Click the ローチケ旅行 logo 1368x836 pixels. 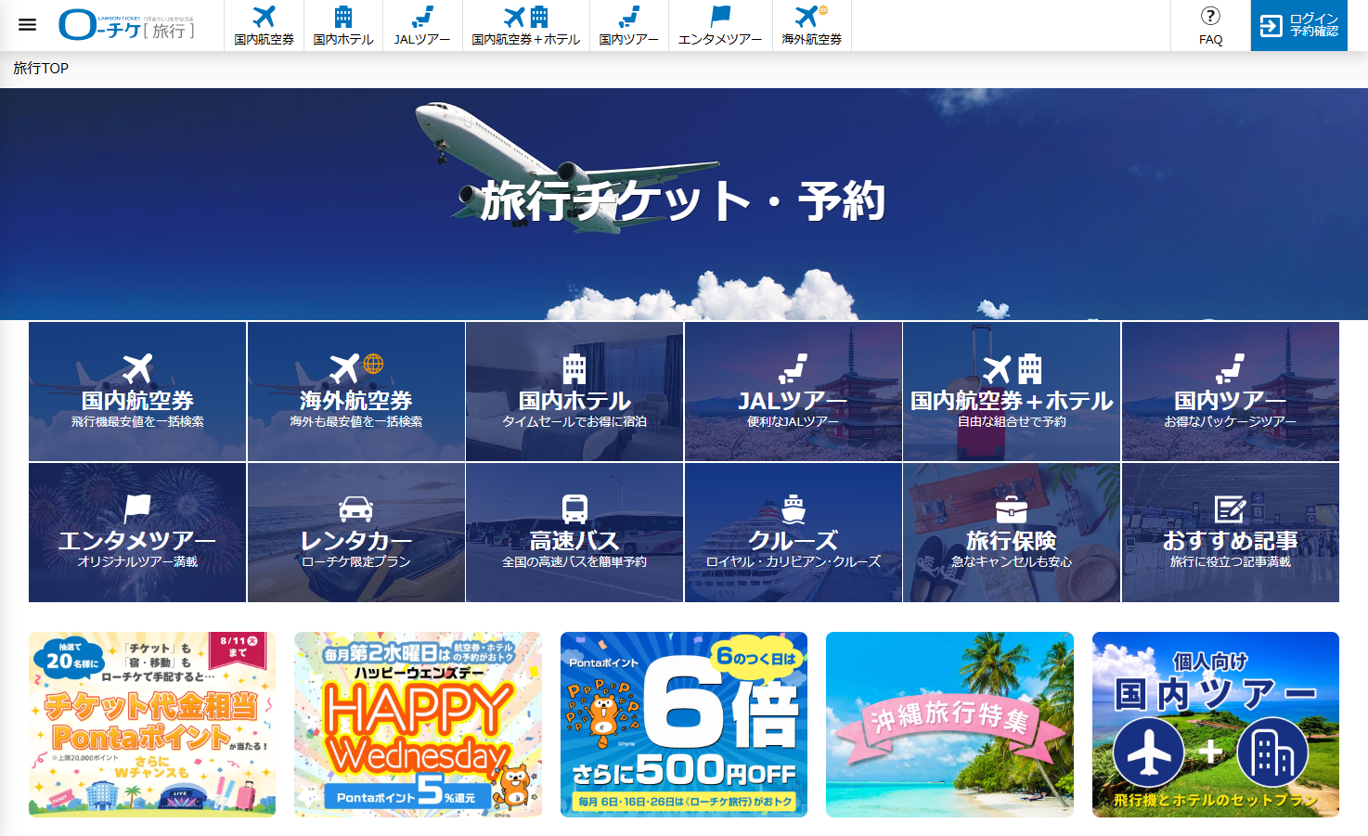tap(127, 26)
